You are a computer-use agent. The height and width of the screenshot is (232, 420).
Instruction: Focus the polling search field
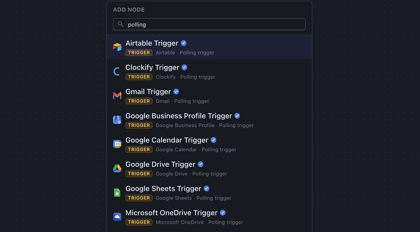click(x=209, y=24)
